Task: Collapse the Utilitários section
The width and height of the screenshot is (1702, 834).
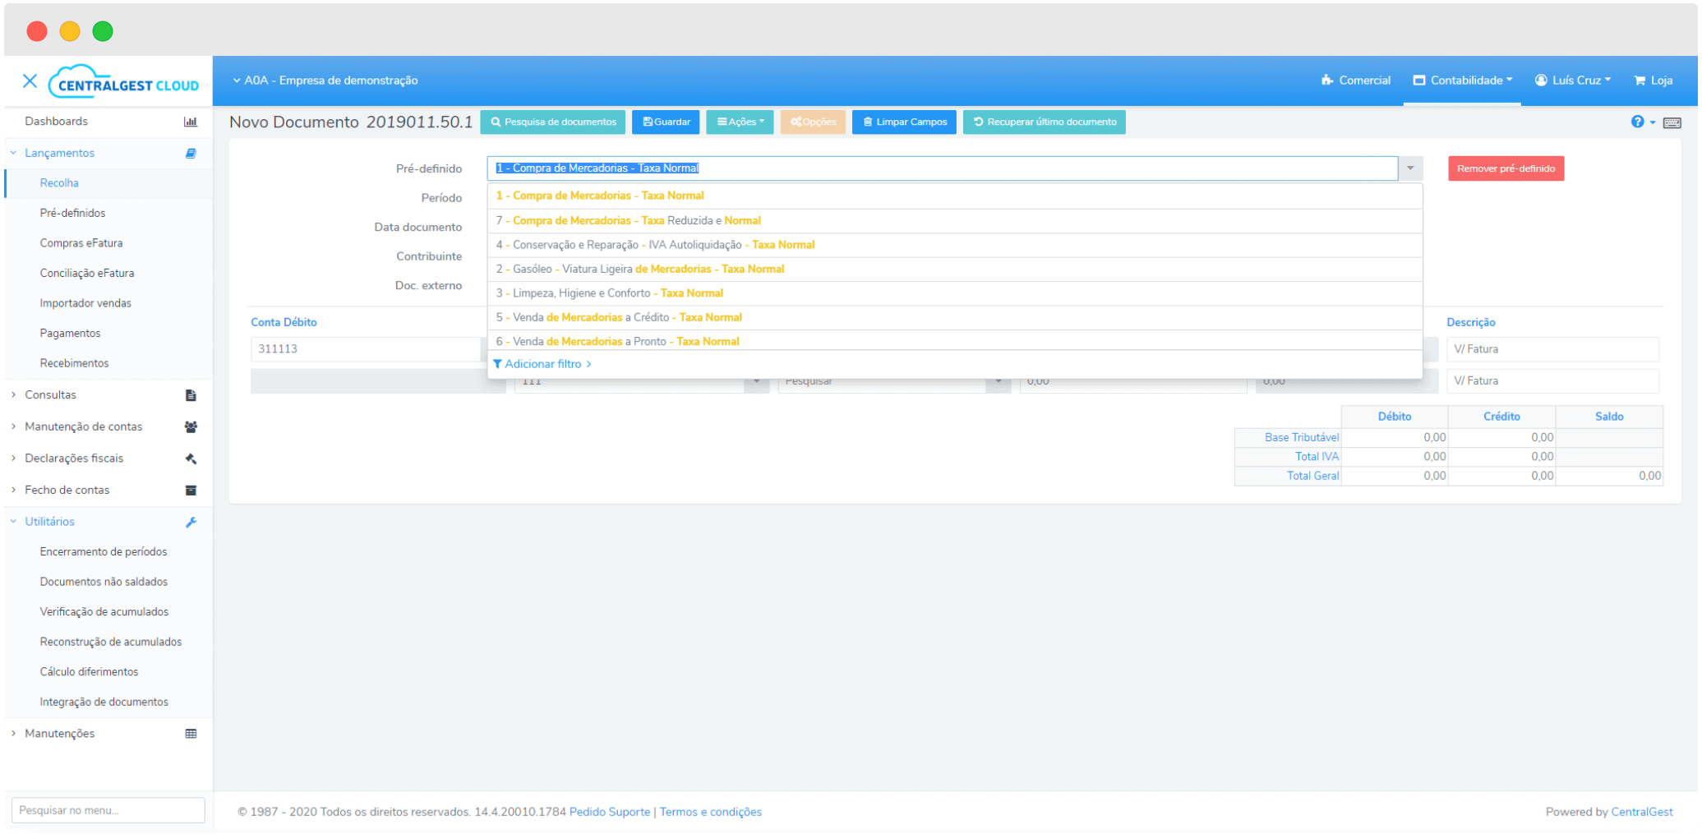Action: click(14, 522)
